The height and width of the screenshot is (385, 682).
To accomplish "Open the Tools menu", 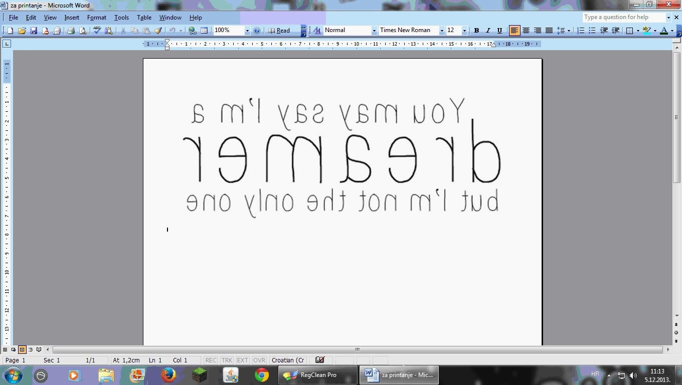I will coord(121,18).
